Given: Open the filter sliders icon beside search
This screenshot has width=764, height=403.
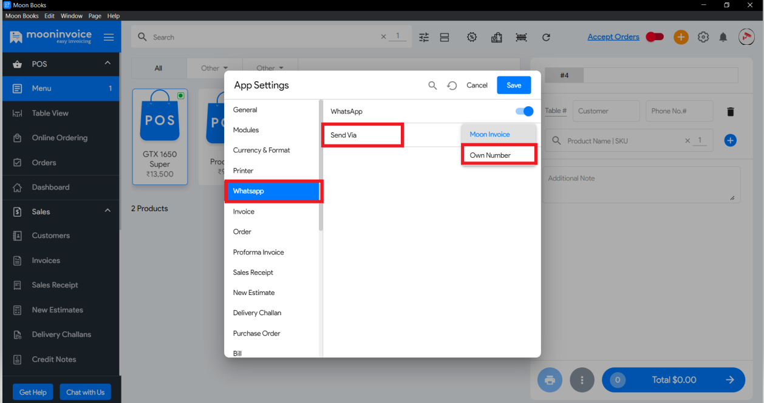Looking at the screenshot, I should click(x=424, y=37).
